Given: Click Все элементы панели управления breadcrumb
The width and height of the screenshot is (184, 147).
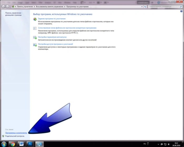Looking at the screenshot, I should point(49,7).
